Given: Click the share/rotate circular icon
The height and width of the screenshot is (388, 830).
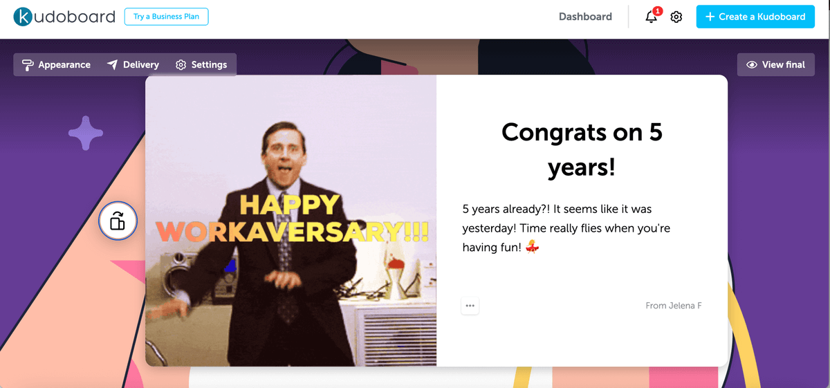Looking at the screenshot, I should point(118,221).
